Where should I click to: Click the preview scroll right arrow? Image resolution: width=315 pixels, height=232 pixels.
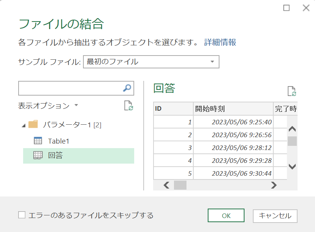(274, 185)
